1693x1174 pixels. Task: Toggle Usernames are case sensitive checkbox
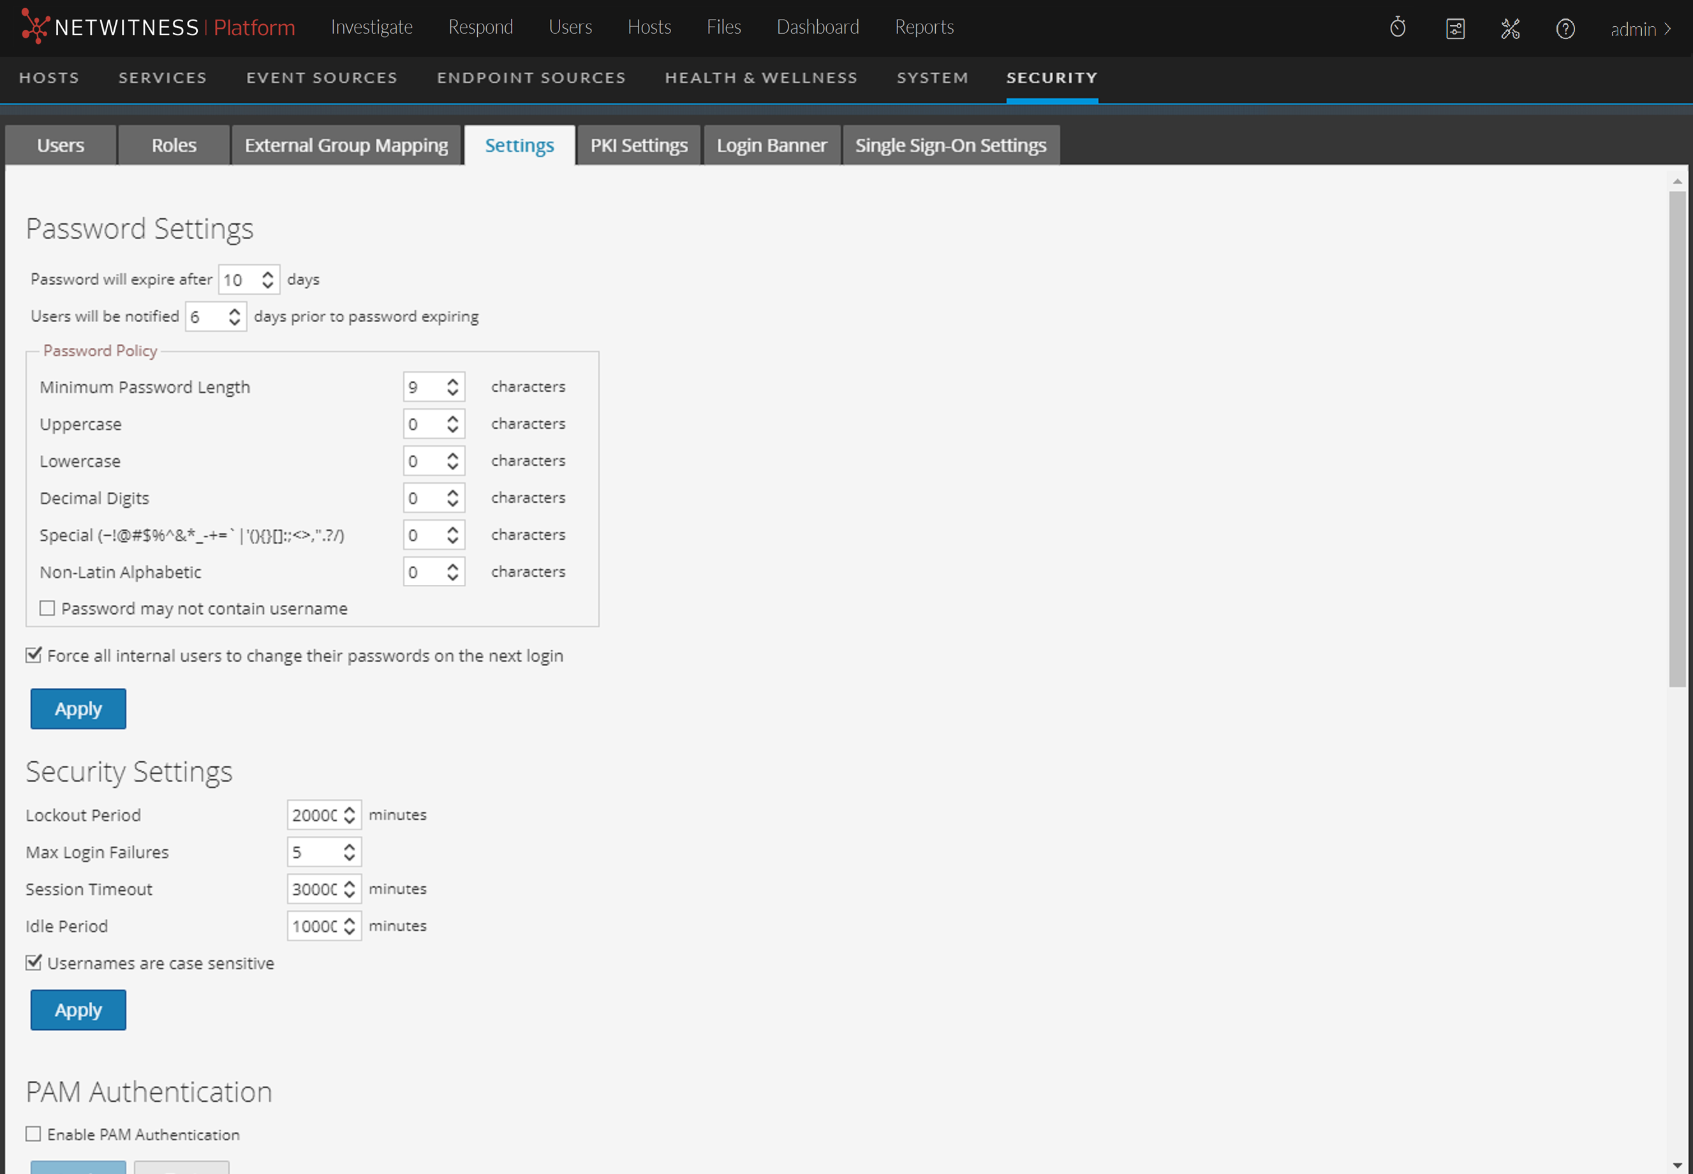click(x=34, y=962)
